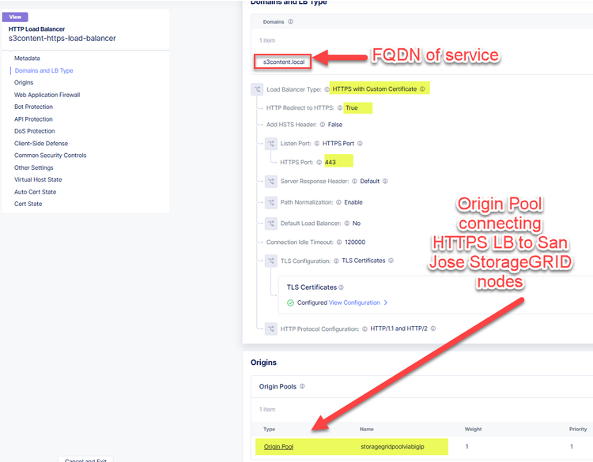This screenshot has width=593, height=462.
Task: Select Domains and LB Type in sidebar
Action: (43, 70)
